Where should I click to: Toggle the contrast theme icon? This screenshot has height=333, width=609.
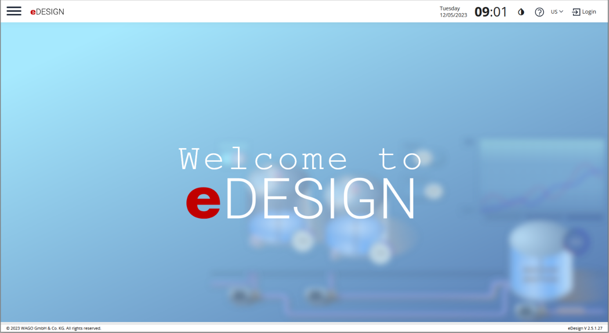point(521,12)
